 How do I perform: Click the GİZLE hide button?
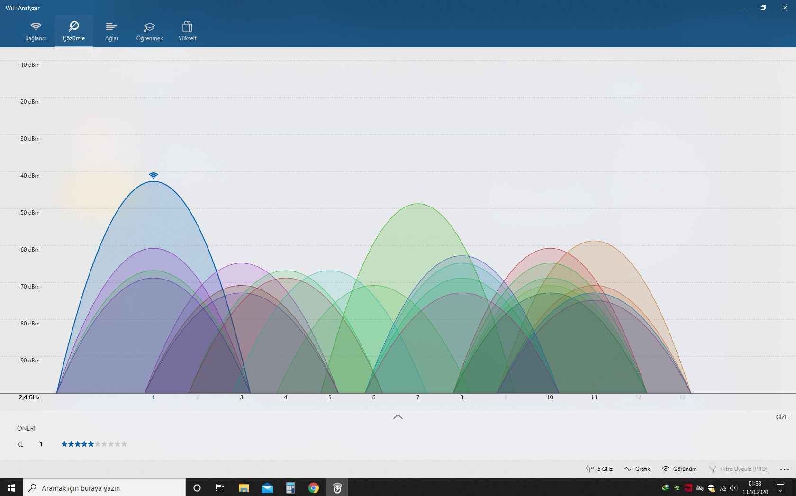pos(783,417)
